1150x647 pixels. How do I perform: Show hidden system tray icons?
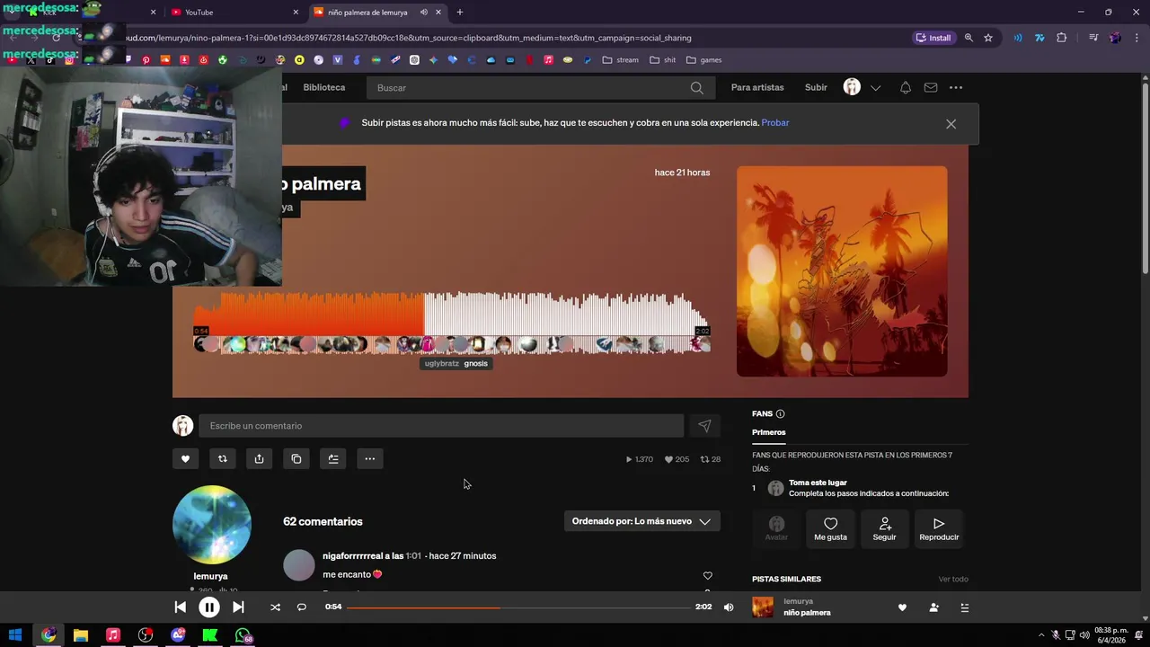1041,635
